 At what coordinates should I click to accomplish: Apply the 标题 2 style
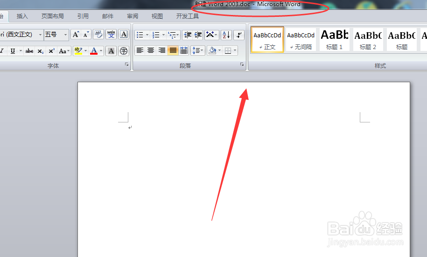click(x=368, y=40)
